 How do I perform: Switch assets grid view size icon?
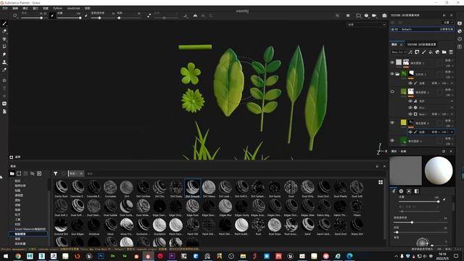click(381, 182)
